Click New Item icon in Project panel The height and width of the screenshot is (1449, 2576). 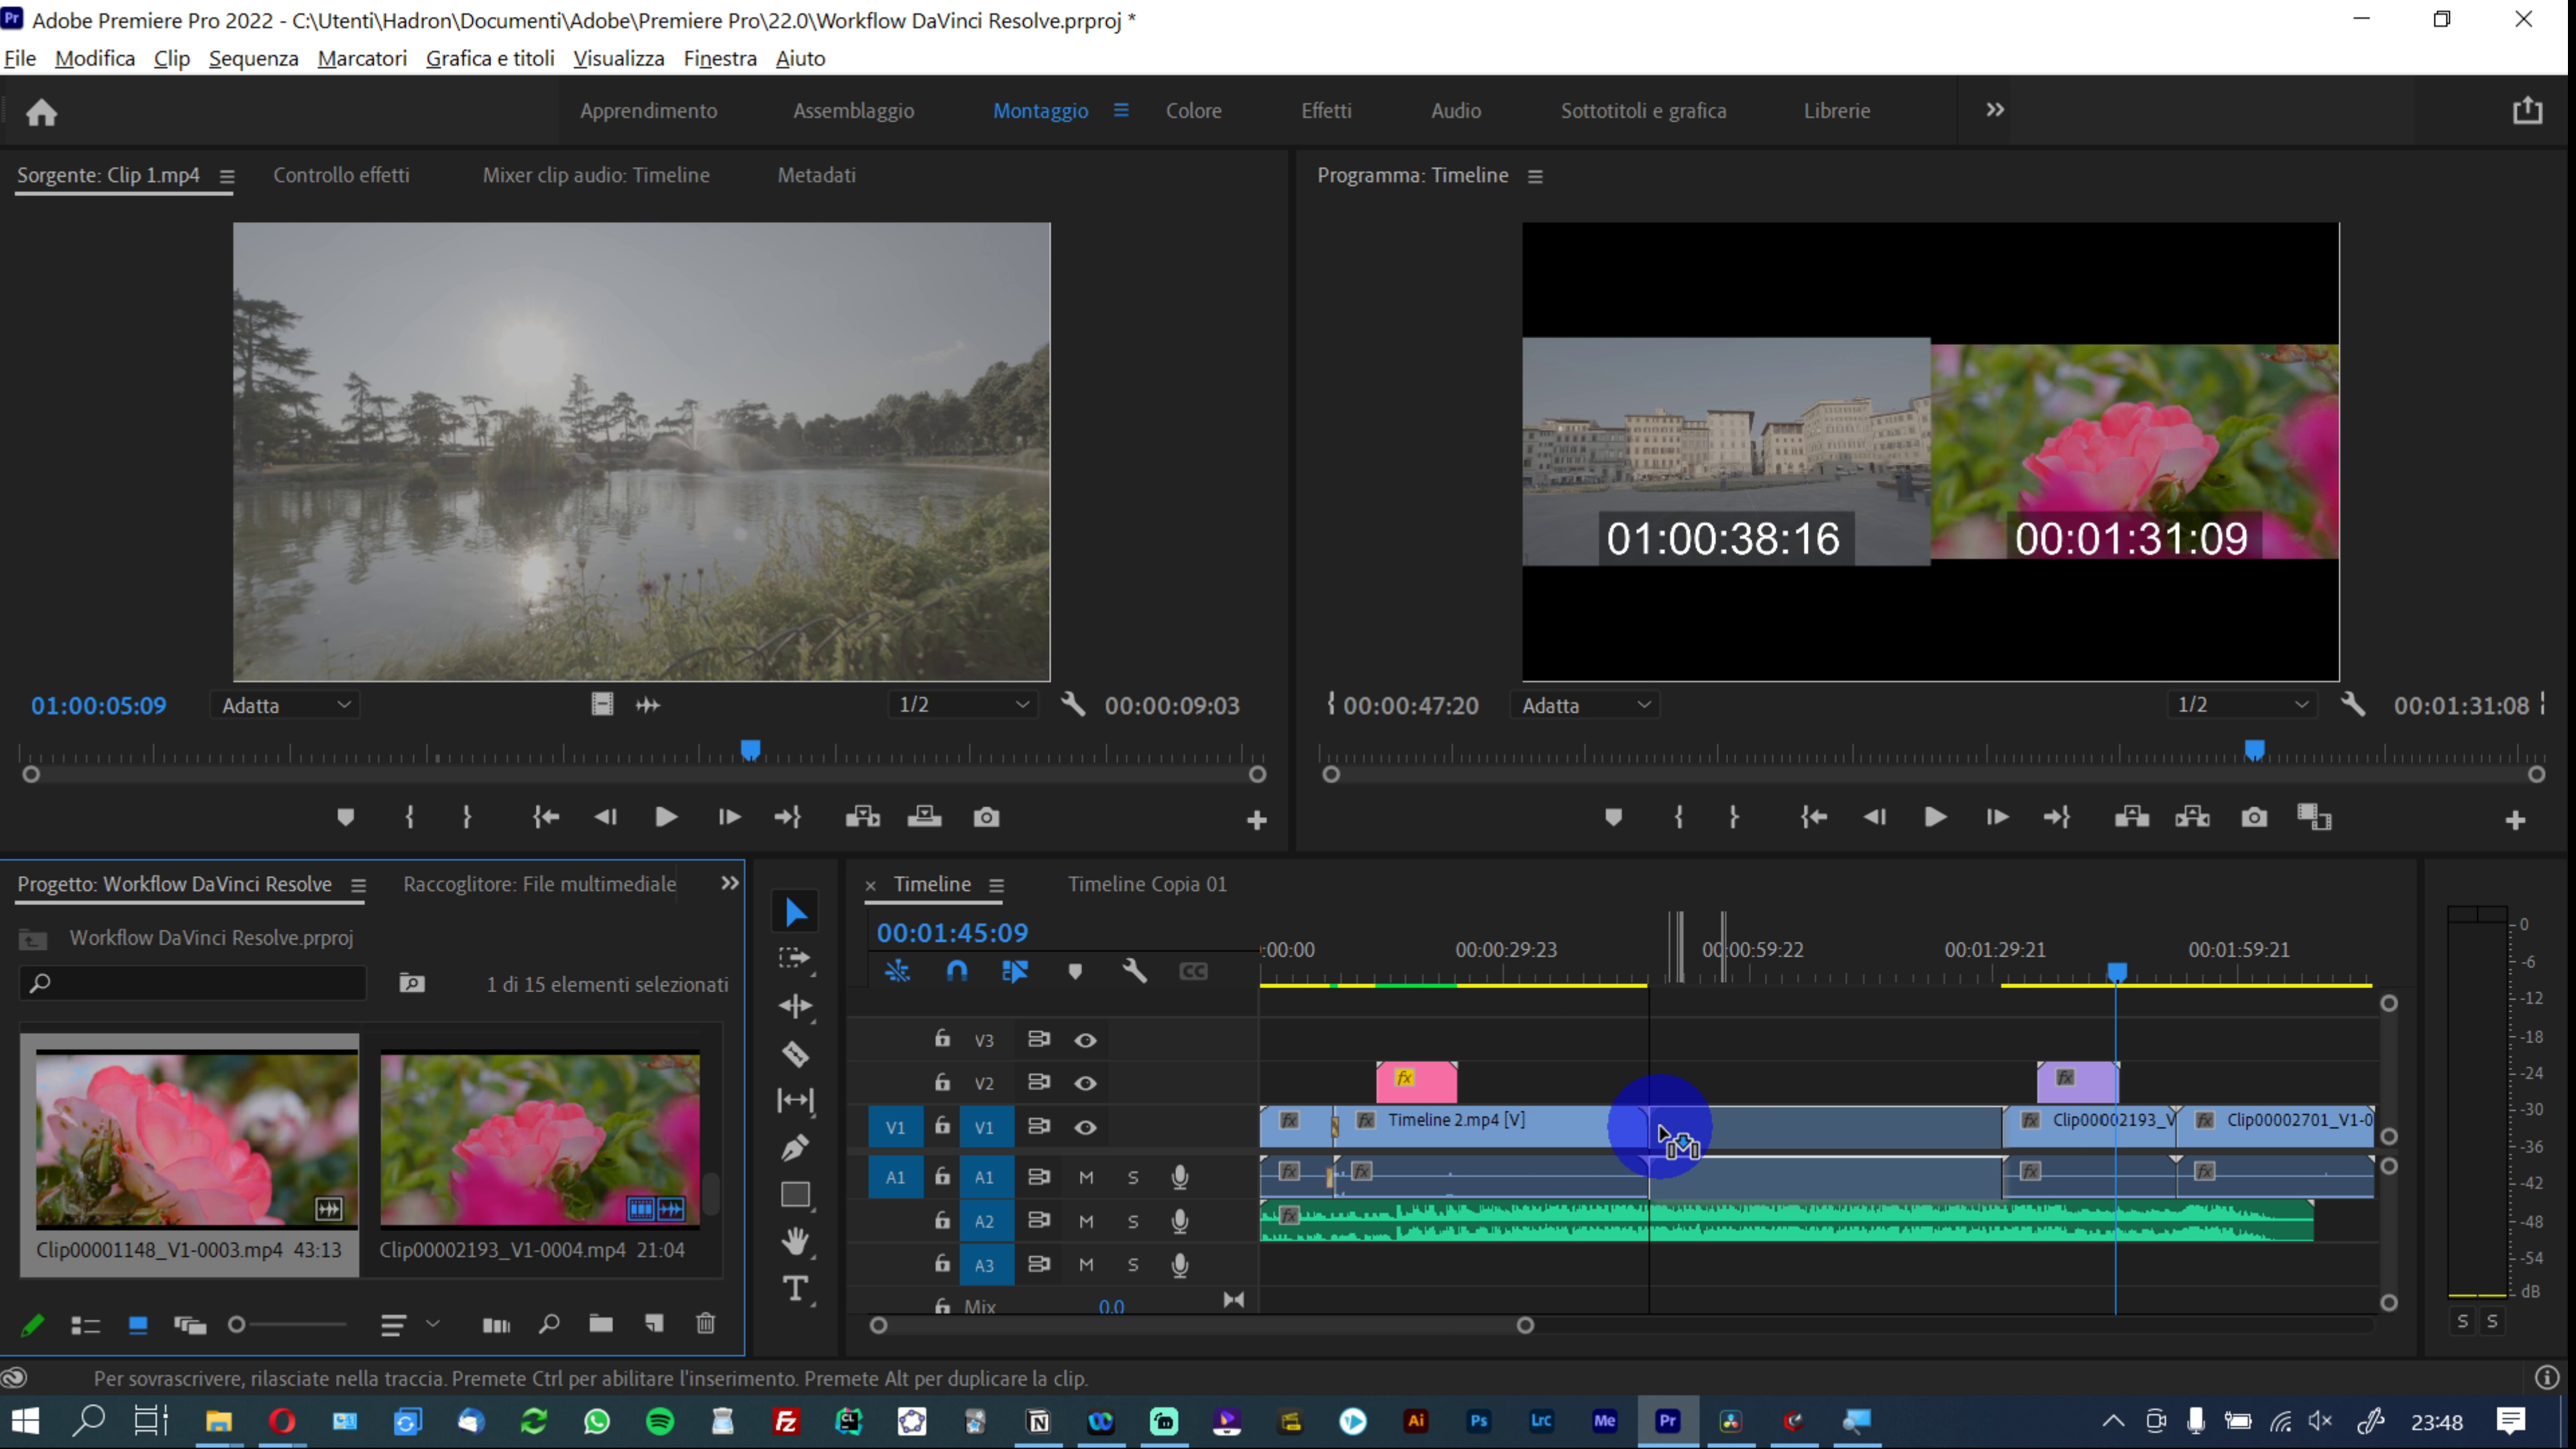pos(654,1324)
